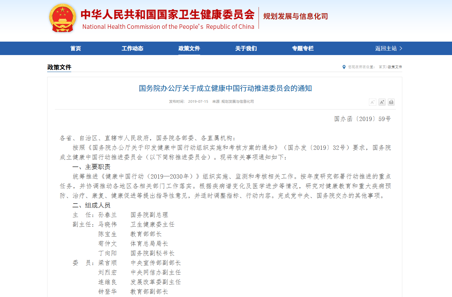Screen dimensions: 452x297
Task: Click the National Health Commission English title
Action: (x=169, y=27)
